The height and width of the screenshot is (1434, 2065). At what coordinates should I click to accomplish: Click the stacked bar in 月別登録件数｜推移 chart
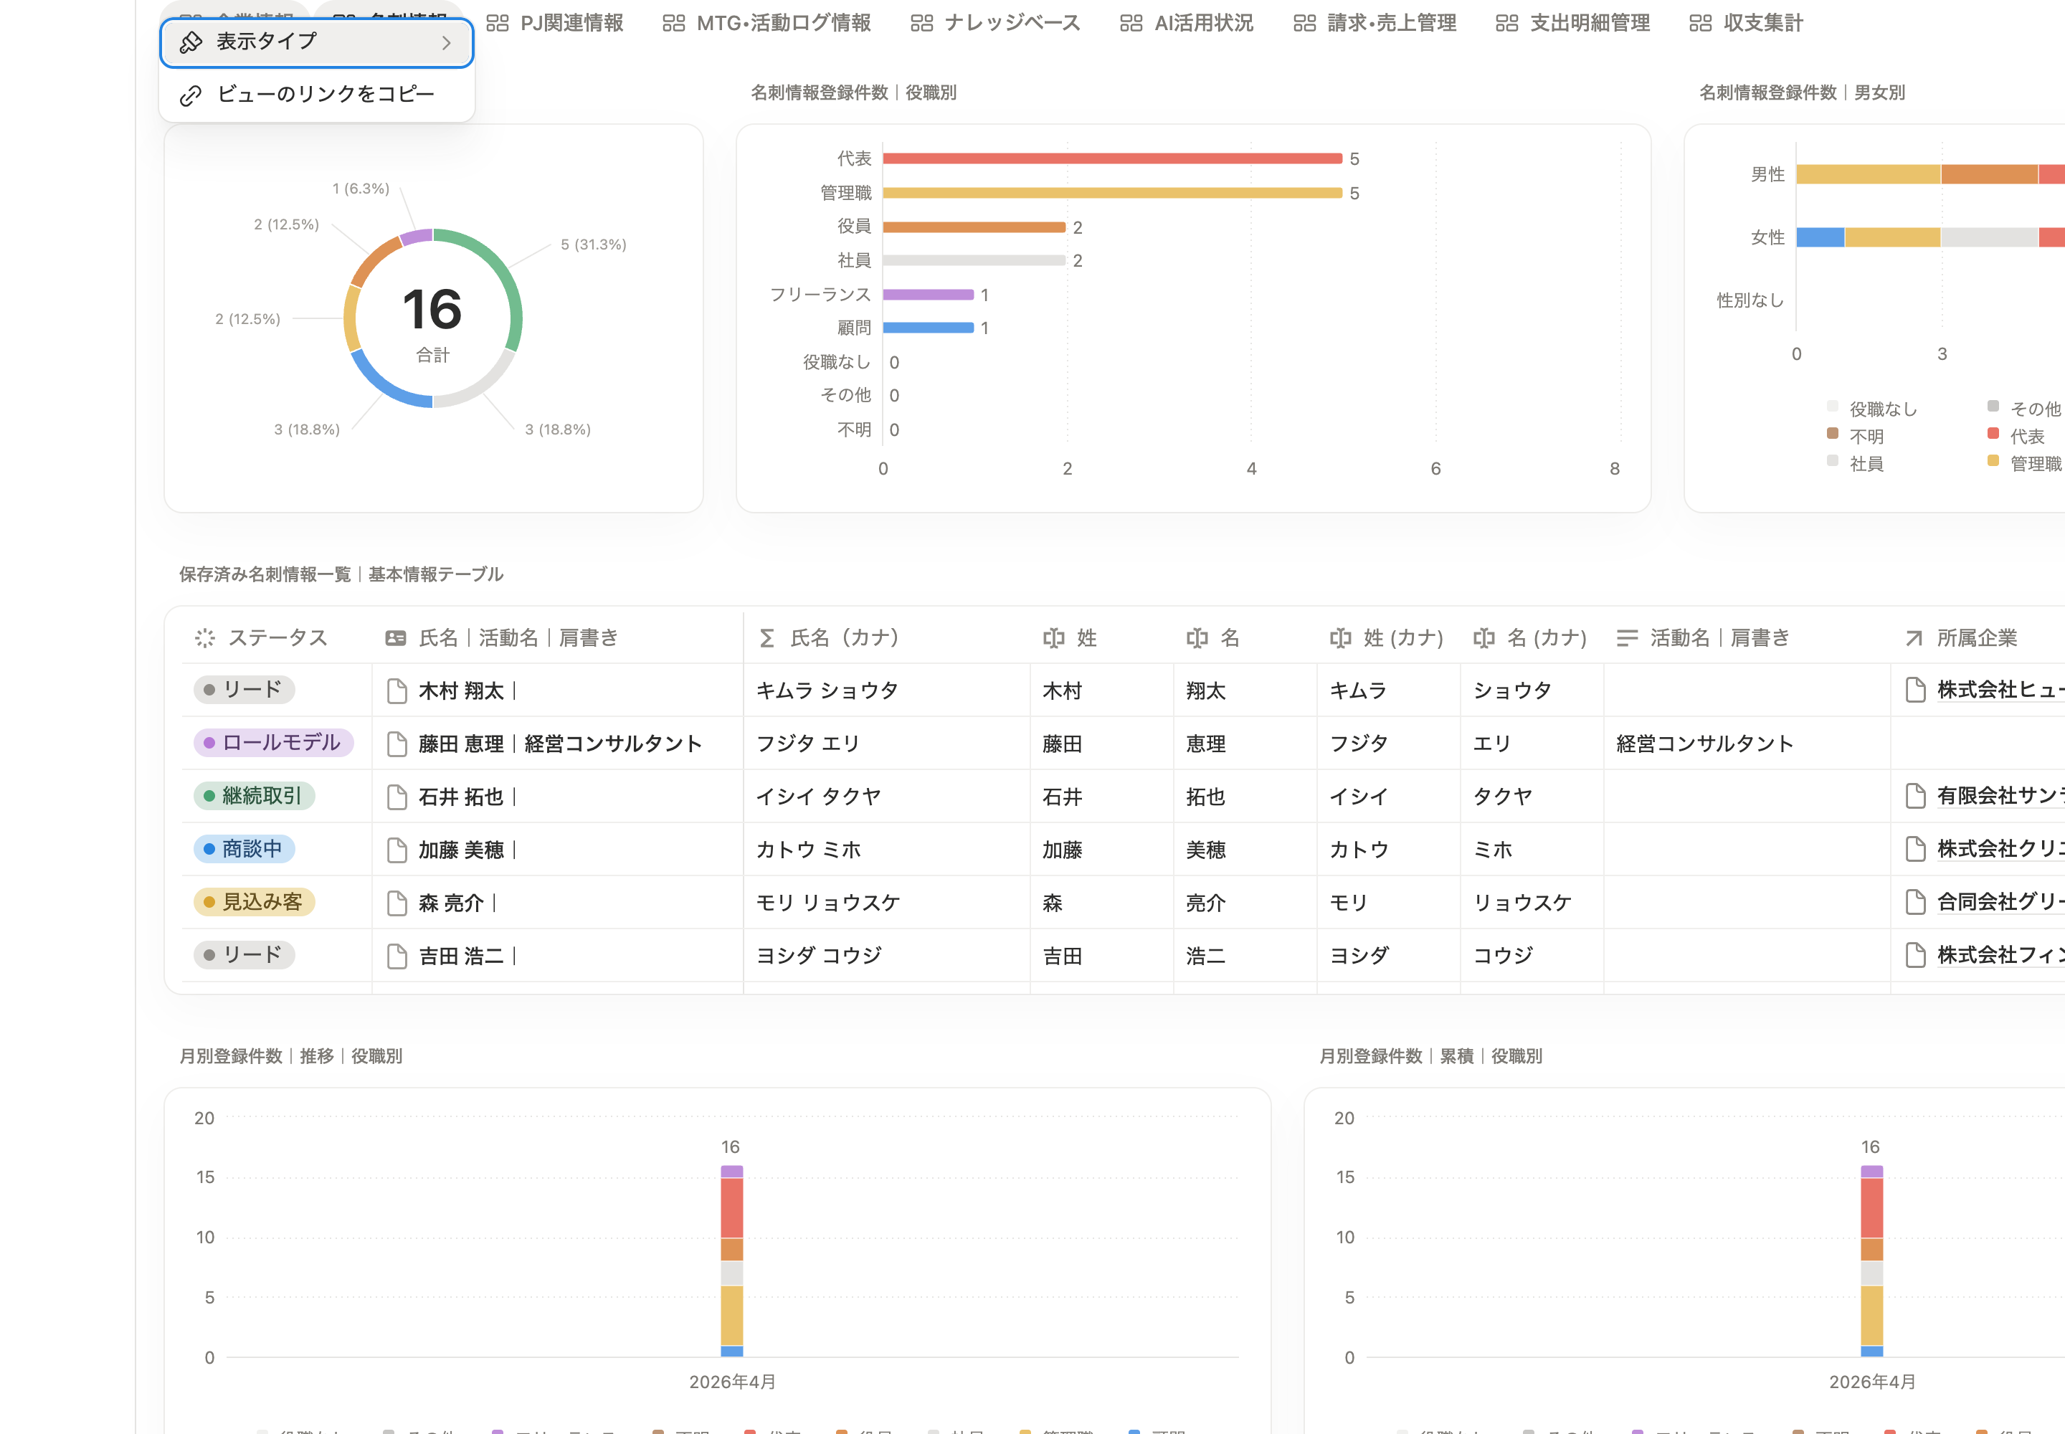731,1260
